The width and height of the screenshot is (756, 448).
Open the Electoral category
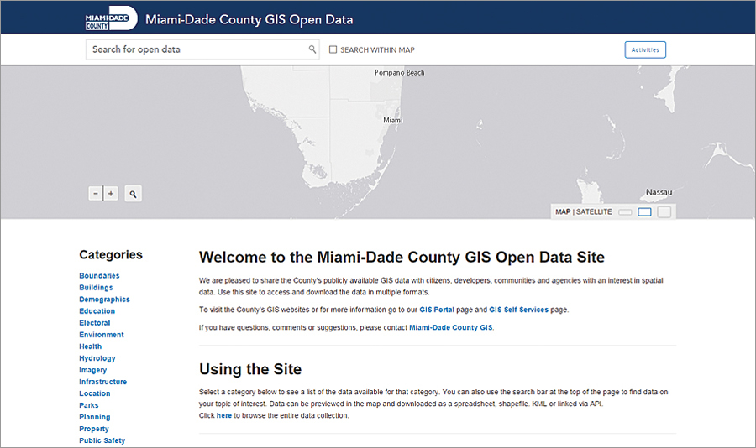[94, 323]
